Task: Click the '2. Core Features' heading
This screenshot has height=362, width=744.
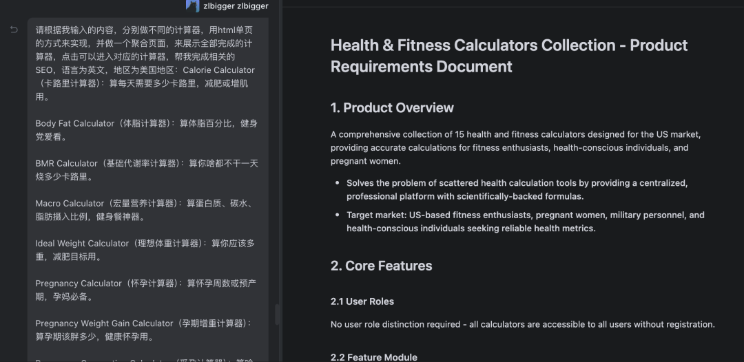Action: 381,266
